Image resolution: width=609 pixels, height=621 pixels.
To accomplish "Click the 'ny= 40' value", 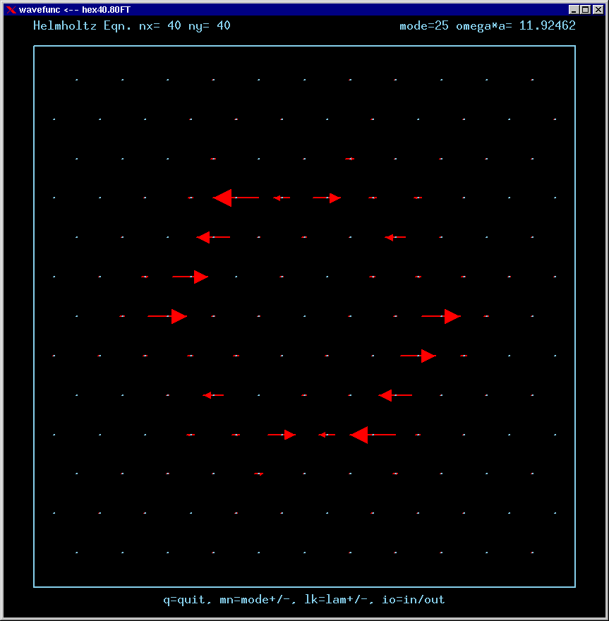I will click(210, 25).
